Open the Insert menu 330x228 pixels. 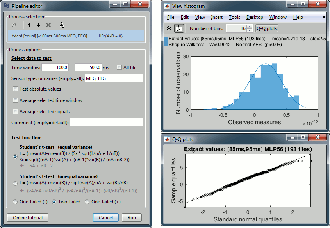[x=217, y=17]
